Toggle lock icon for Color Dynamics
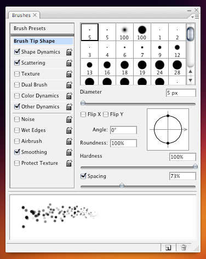Viewport: 206px width, 259px height. click(x=69, y=96)
